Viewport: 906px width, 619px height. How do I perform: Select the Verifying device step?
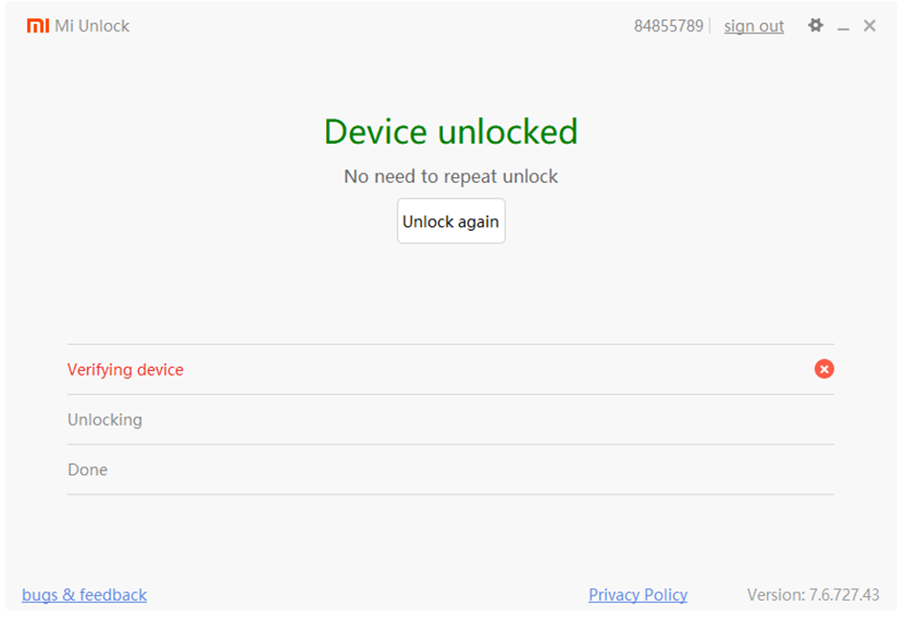click(126, 370)
